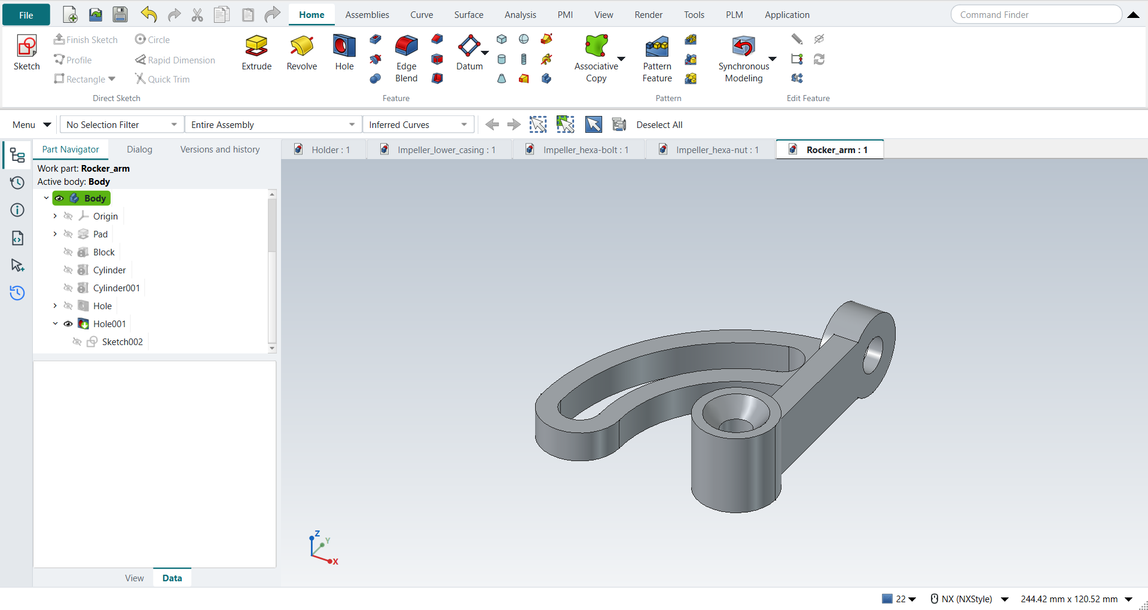Click the Associative Copy icon
Screen dimensions: 1148x610
click(x=596, y=46)
